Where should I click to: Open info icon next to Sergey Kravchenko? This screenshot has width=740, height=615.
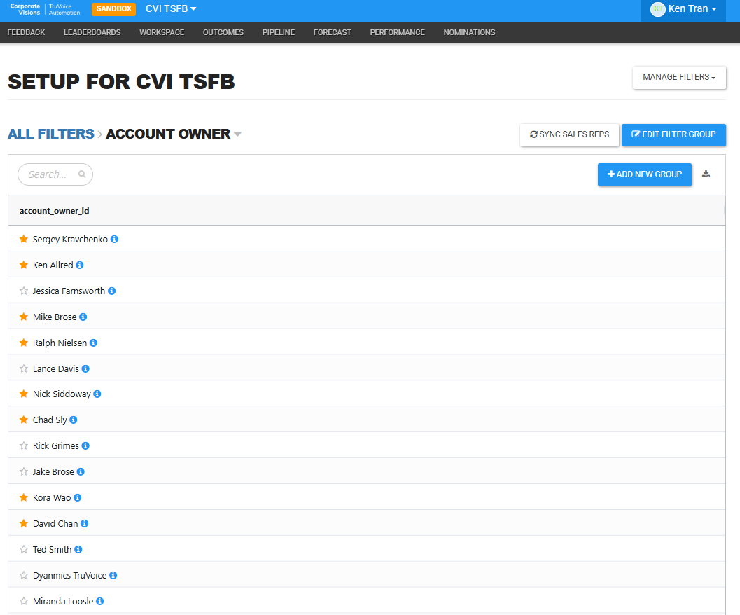point(114,240)
